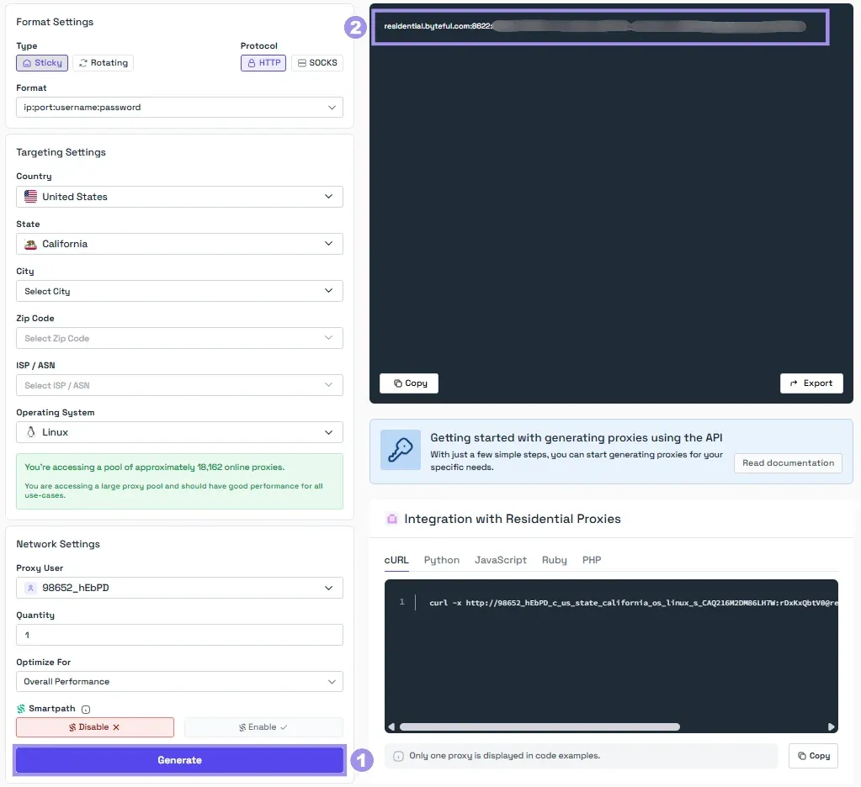The image size is (861, 787).
Task: Click the curl command line in code block
Action: 634,603
